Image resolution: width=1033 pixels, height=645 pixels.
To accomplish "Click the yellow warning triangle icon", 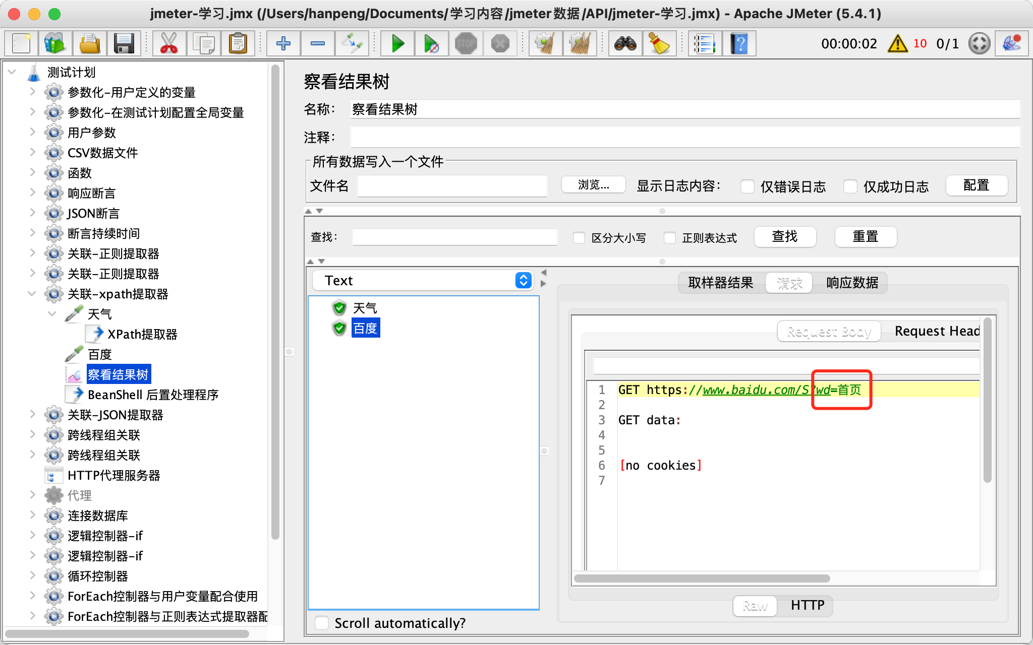I will 898,44.
